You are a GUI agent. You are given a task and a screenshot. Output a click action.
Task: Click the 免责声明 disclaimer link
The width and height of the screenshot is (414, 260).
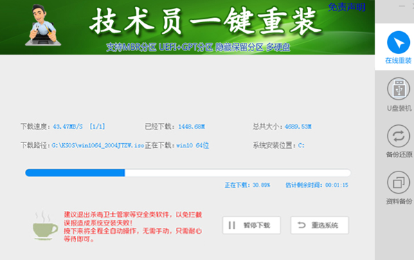coord(347,8)
